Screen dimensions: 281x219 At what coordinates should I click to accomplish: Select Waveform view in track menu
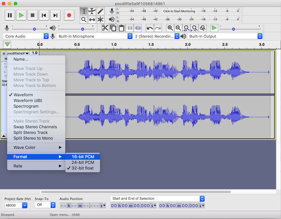coord(36,95)
